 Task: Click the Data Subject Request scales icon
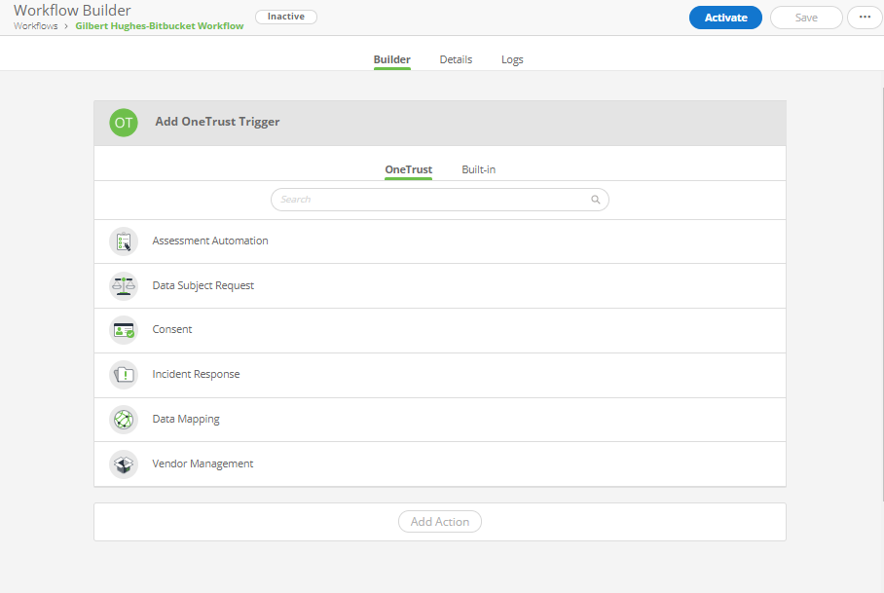click(124, 285)
